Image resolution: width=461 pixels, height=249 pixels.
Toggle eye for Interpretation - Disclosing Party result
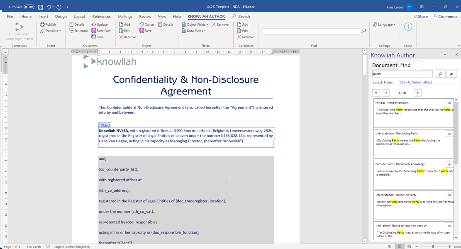pyautogui.click(x=449, y=134)
